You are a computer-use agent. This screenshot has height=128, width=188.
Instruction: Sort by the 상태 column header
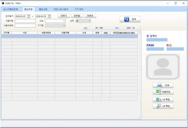97,33
